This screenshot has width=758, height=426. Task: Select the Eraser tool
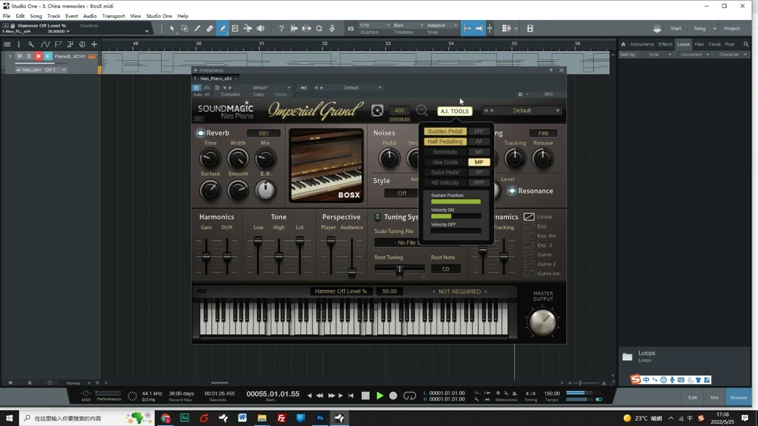[x=210, y=28]
